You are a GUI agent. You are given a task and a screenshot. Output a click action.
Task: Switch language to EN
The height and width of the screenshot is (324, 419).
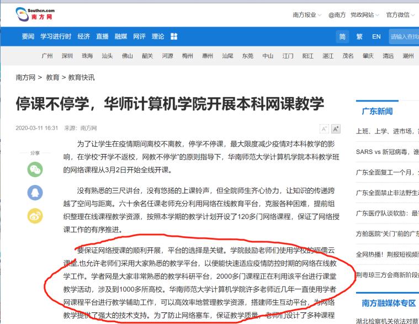[376, 36]
